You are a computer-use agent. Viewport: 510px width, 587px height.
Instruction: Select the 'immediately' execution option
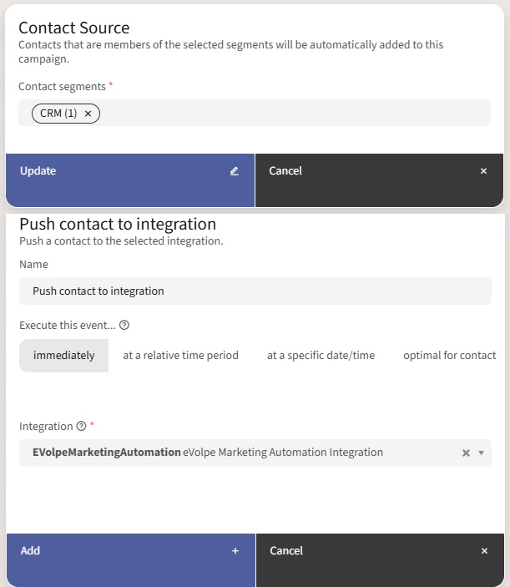coord(64,355)
